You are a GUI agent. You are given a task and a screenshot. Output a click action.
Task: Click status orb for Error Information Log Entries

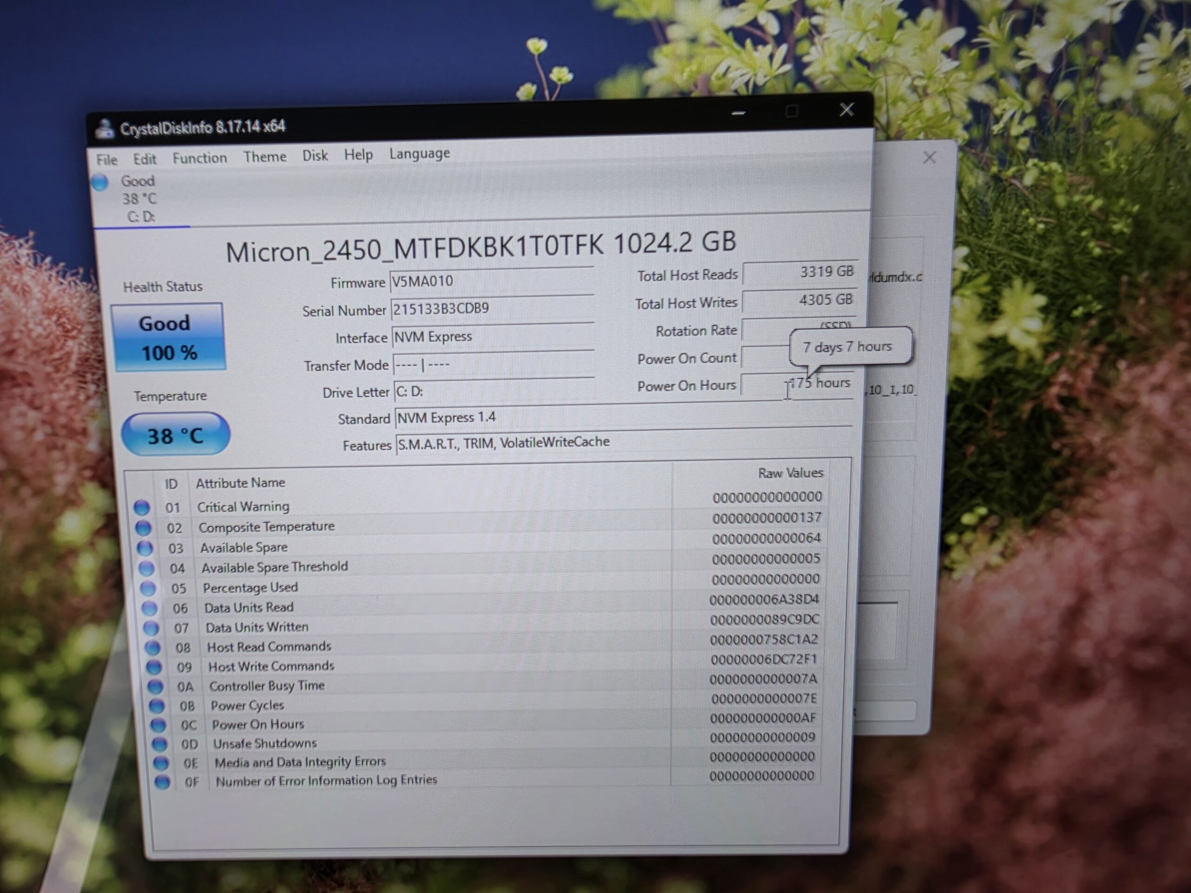(x=163, y=781)
